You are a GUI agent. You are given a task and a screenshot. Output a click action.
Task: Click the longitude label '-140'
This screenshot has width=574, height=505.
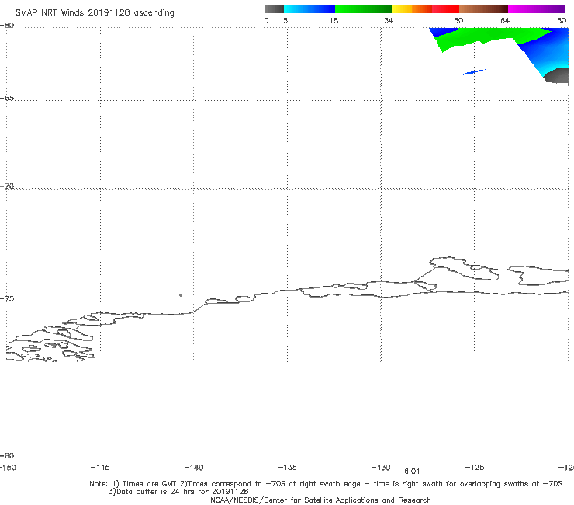click(194, 468)
